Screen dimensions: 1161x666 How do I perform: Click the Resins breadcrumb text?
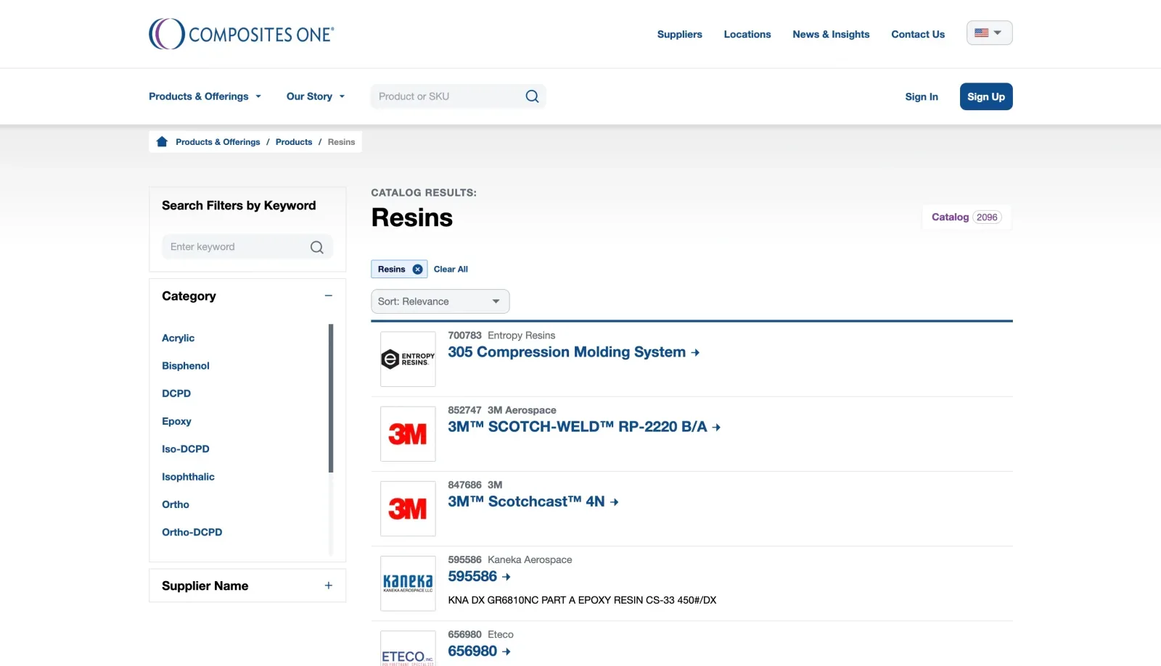click(x=341, y=141)
